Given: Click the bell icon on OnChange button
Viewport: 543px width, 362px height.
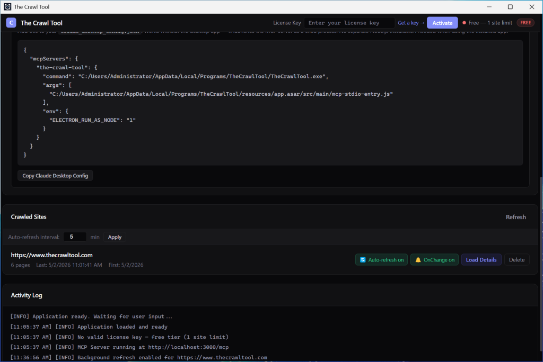Looking at the screenshot, I should (x=418, y=260).
